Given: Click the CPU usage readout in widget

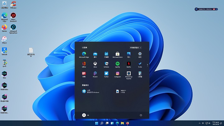Looking at the screenshot, I should pos(209,9).
